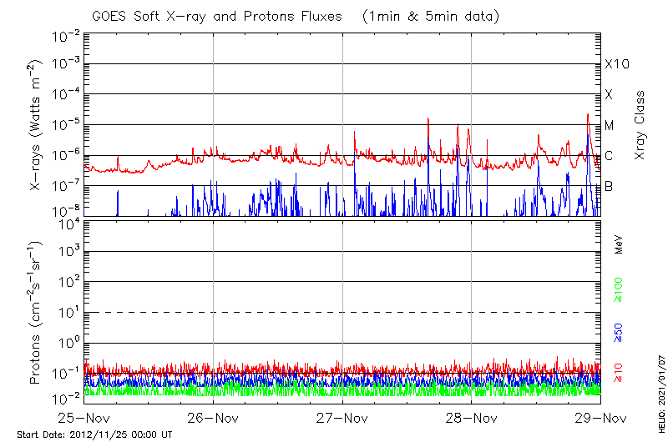
Task: Click the 28-Nov date label
Action: [472, 419]
